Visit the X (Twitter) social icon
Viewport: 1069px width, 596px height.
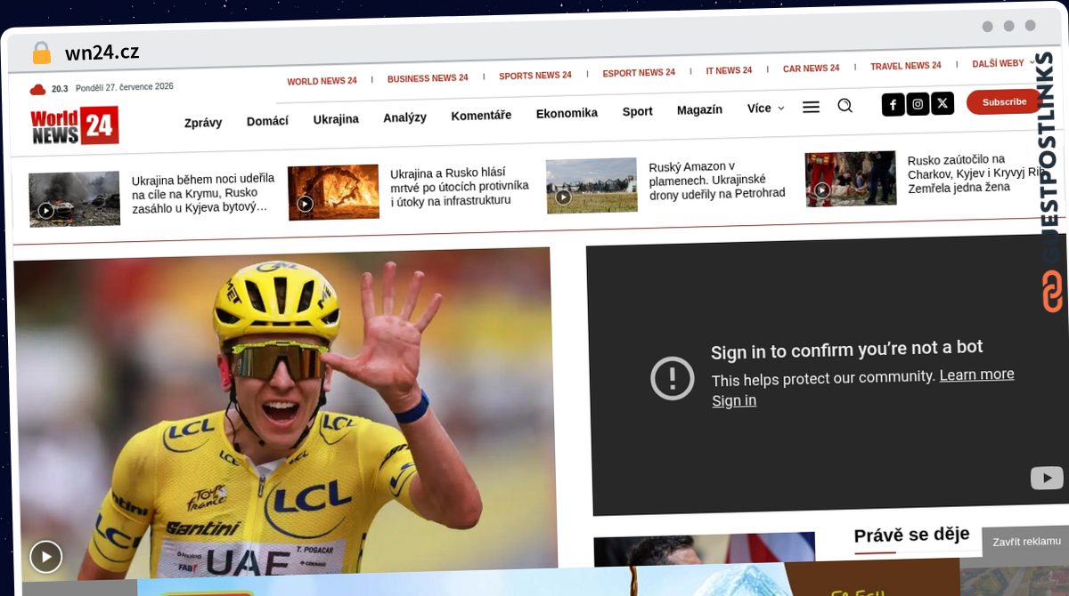pos(943,103)
